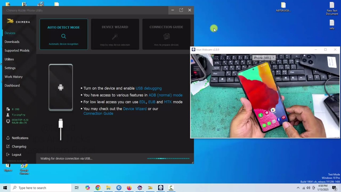Open Chimera Settings section

pos(10,68)
